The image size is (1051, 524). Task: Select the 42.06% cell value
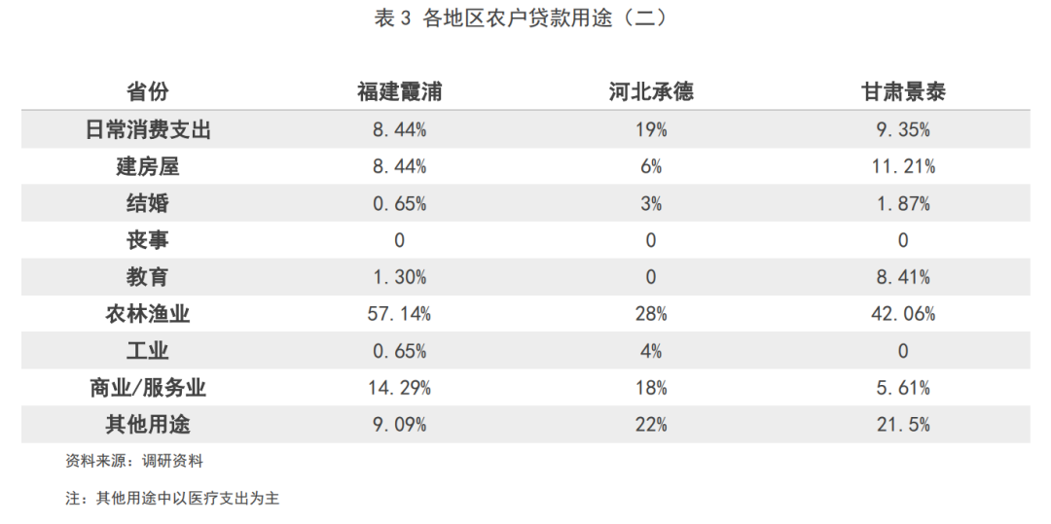pyautogui.click(x=903, y=313)
